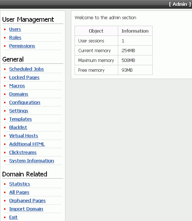192x221 pixels.
Task: Select the User sessions cell
Action: click(x=96, y=41)
